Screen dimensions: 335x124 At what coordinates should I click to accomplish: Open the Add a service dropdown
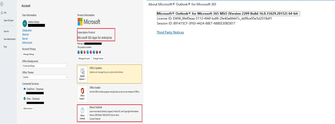click(28, 108)
